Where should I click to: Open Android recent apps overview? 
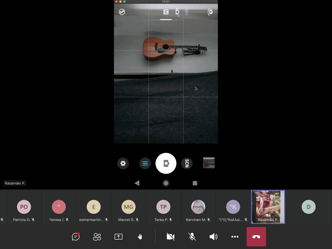[195, 183]
